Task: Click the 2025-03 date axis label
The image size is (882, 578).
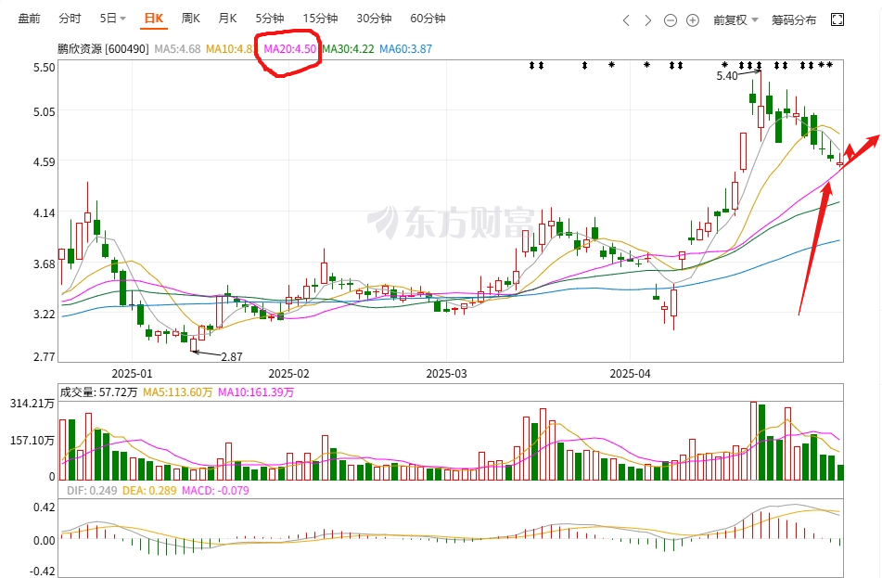Action: coord(447,374)
